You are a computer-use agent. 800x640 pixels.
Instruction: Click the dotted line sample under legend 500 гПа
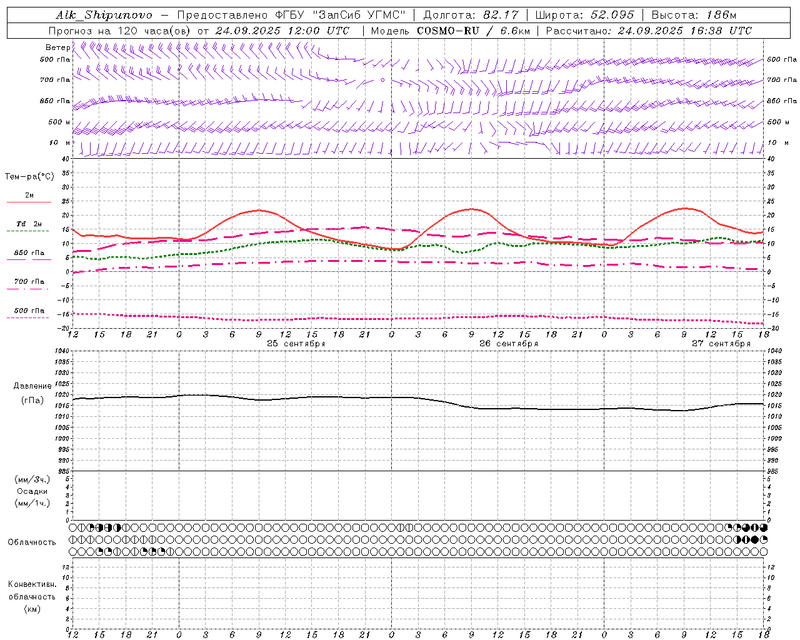[28, 318]
